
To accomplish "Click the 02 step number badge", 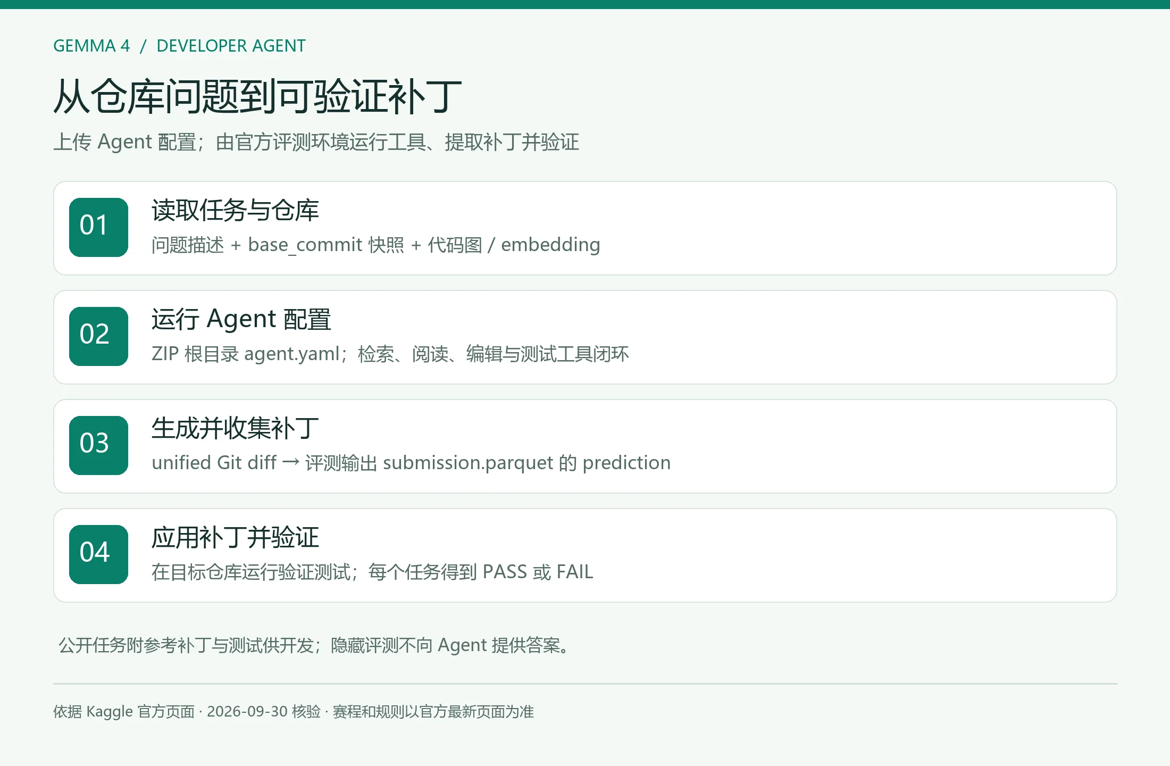I will (x=98, y=336).
